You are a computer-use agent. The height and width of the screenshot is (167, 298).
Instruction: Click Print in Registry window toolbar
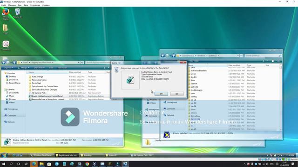coord(51,68)
